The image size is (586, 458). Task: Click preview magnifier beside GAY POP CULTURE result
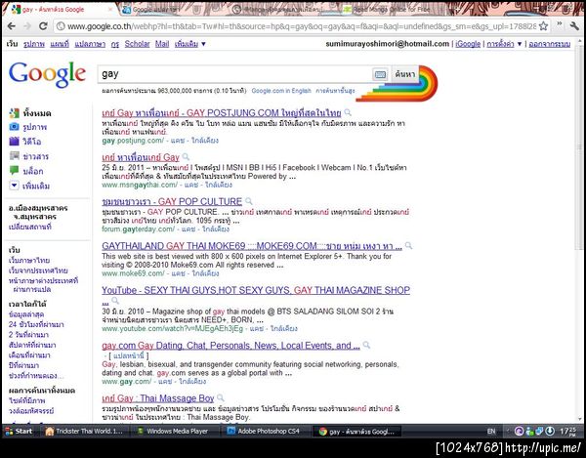pos(248,201)
